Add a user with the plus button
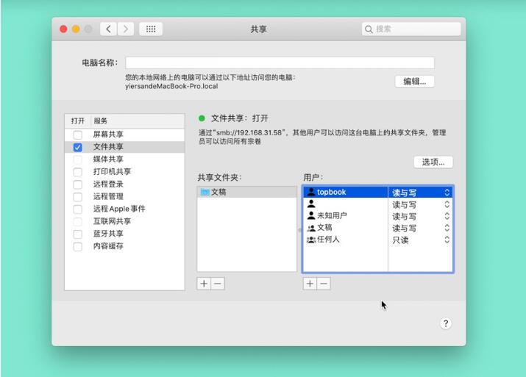 click(310, 284)
